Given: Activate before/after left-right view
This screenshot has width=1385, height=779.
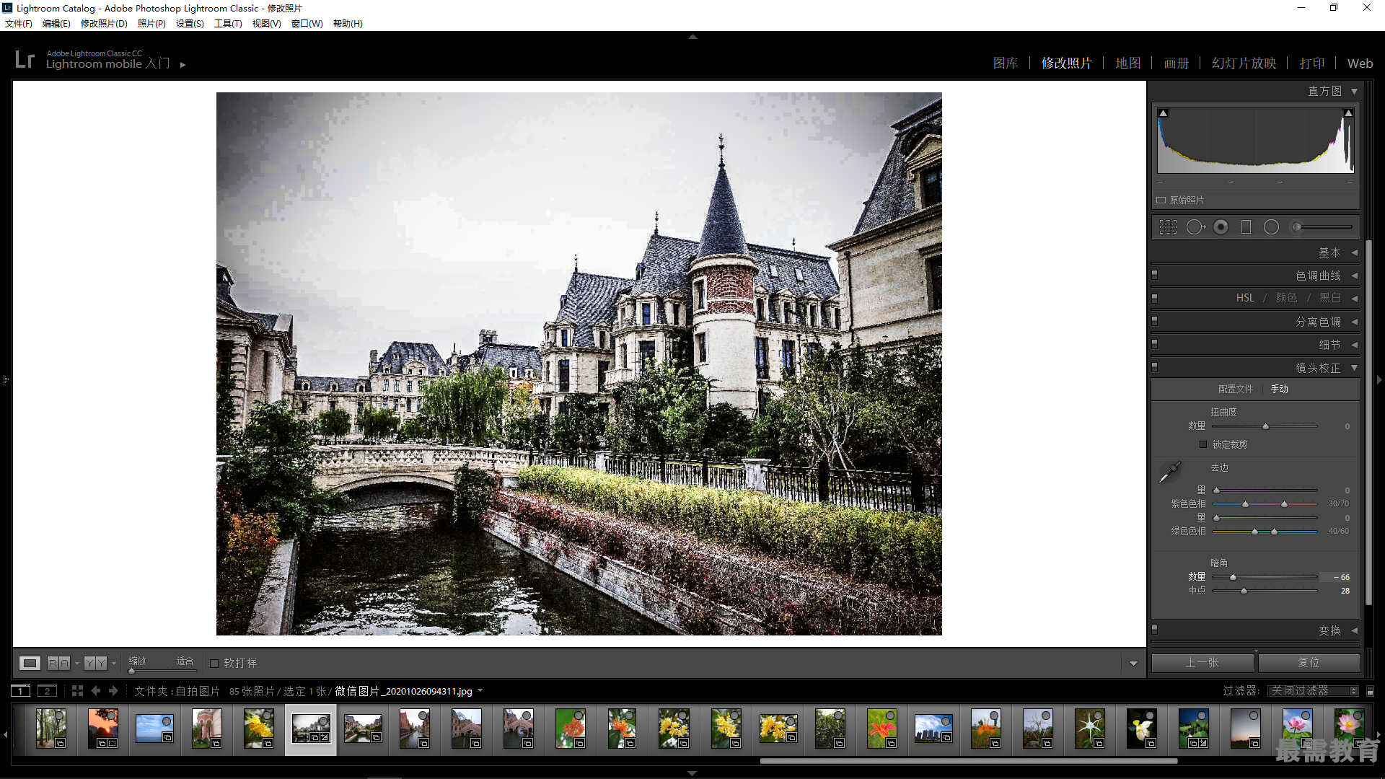Looking at the screenshot, I should [x=59, y=663].
